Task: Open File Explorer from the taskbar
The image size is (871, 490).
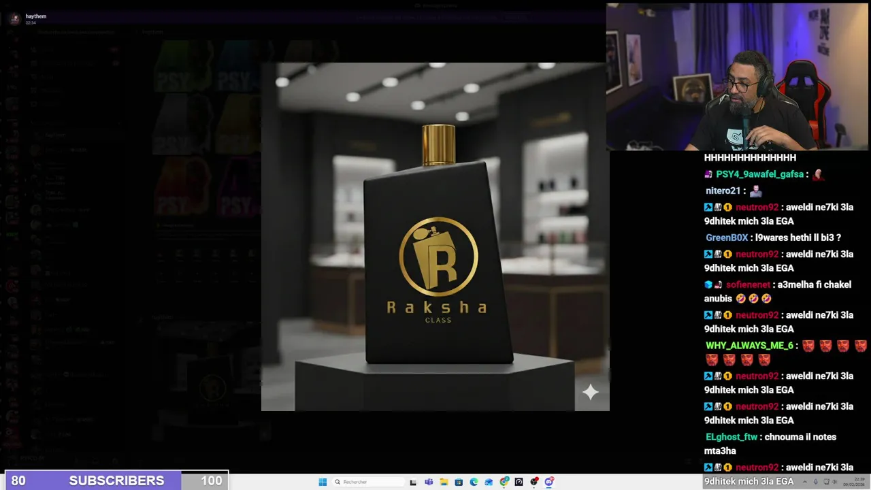Action: [444, 482]
